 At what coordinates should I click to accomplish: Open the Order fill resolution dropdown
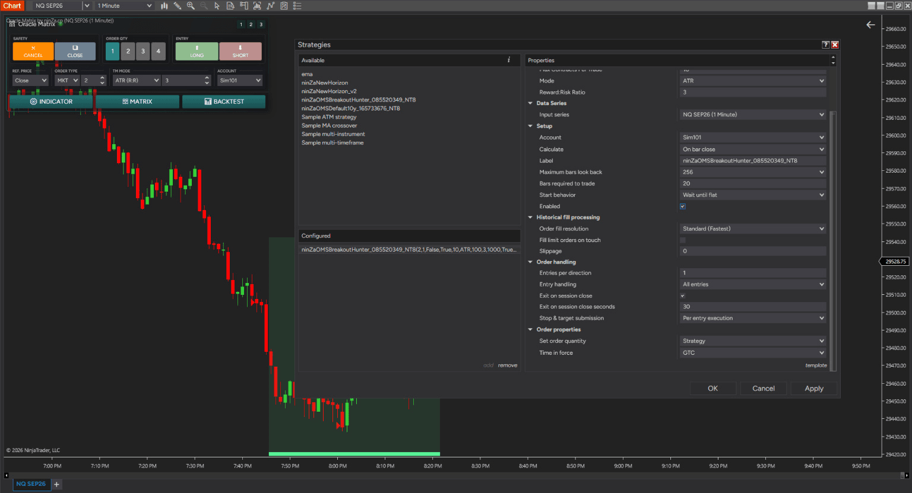pos(753,228)
